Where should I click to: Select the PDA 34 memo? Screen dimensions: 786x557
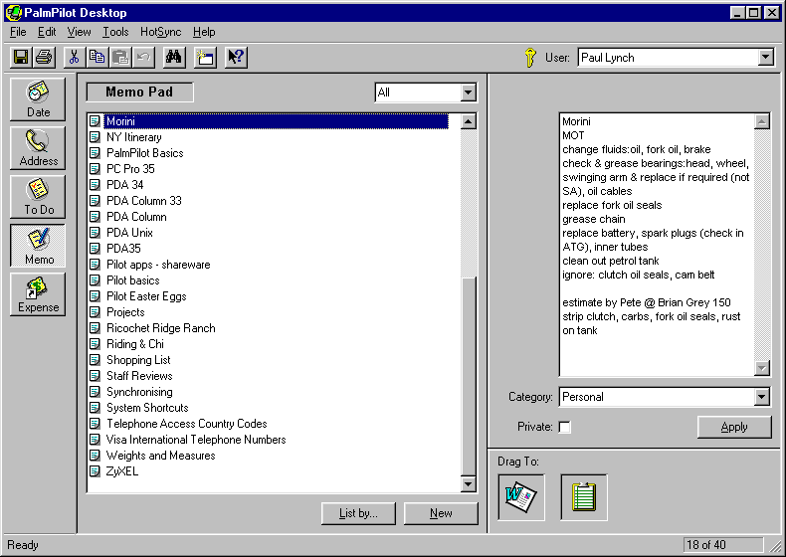(x=124, y=185)
